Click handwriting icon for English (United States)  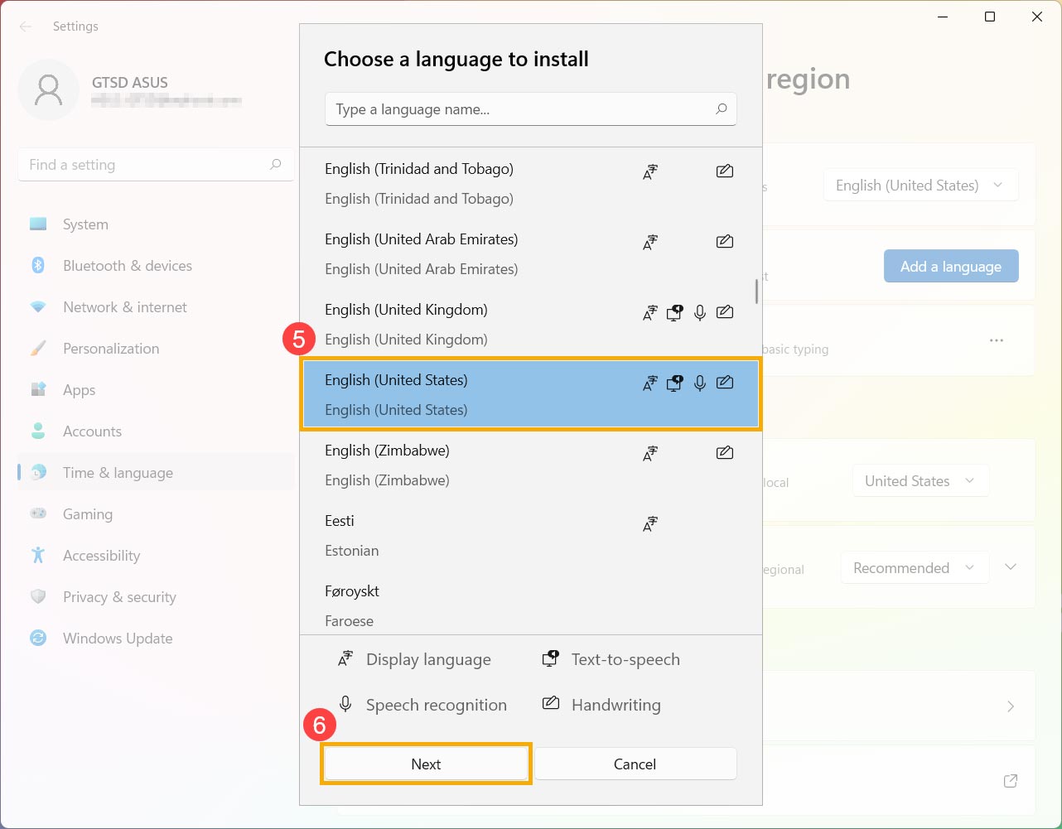(725, 383)
